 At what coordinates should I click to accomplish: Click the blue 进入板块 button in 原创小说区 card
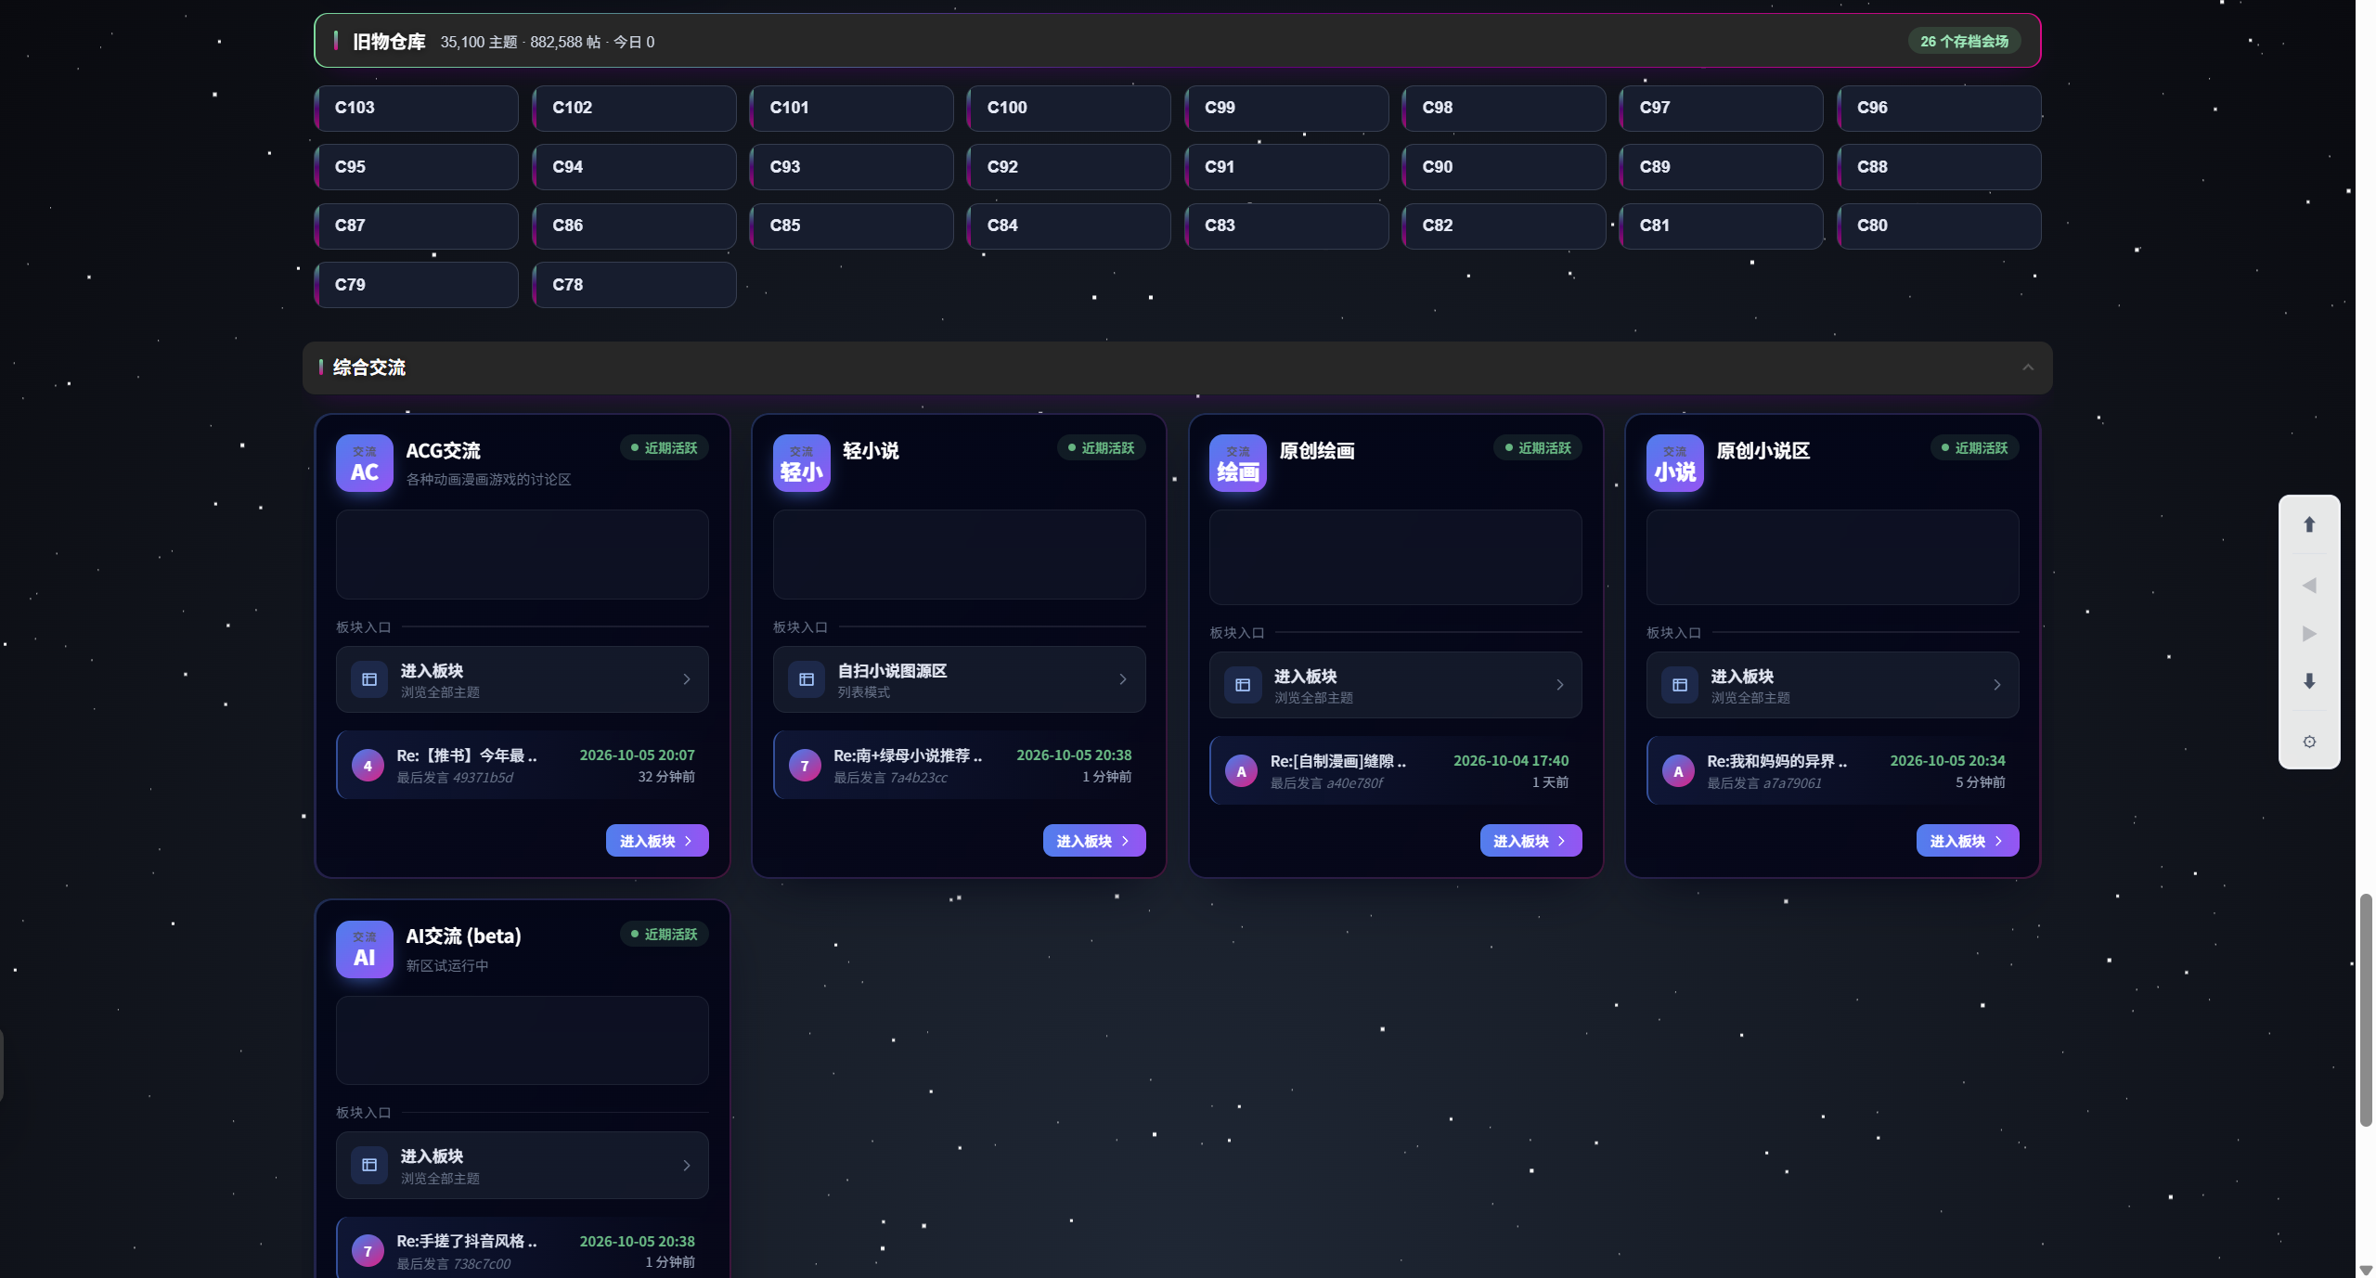(1968, 841)
